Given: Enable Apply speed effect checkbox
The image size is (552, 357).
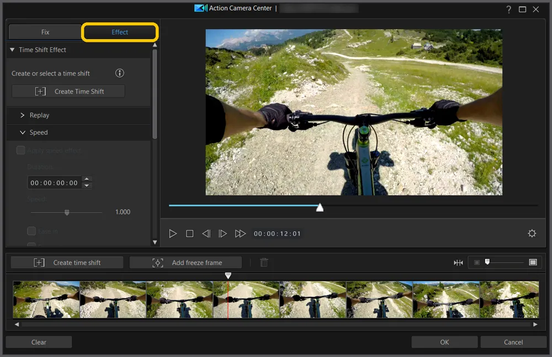Looking at the screenshot, I should pyautogui.click(x=21, y=150).
